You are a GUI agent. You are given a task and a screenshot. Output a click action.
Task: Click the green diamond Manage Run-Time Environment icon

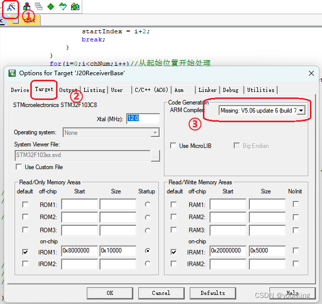click(50, 7)
